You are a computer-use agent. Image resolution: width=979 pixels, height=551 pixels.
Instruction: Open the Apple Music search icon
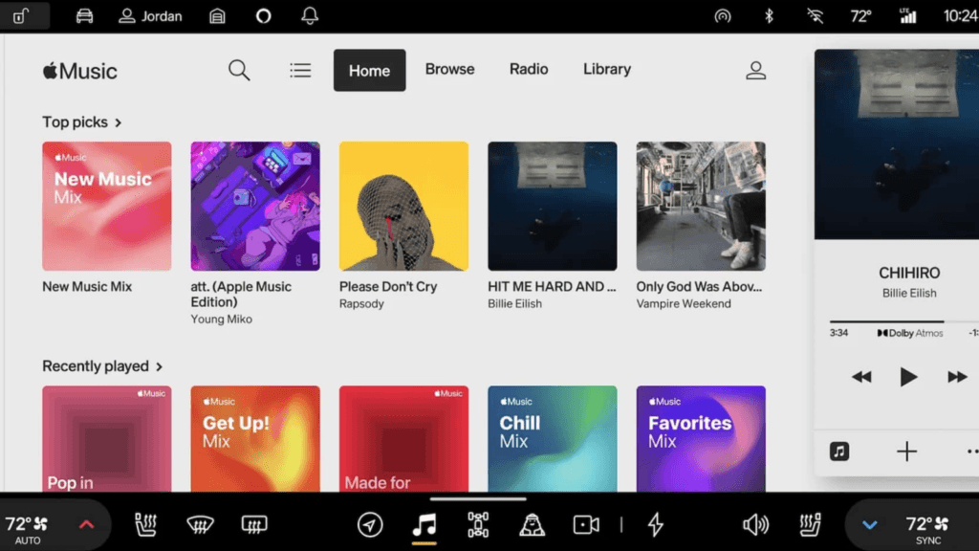[x=239, y=70]
